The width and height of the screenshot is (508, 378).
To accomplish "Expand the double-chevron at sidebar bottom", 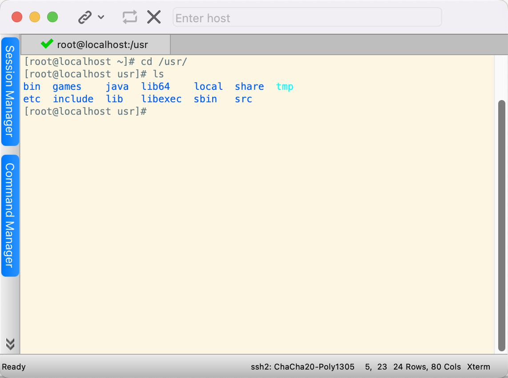I will (x=10, y=344).
